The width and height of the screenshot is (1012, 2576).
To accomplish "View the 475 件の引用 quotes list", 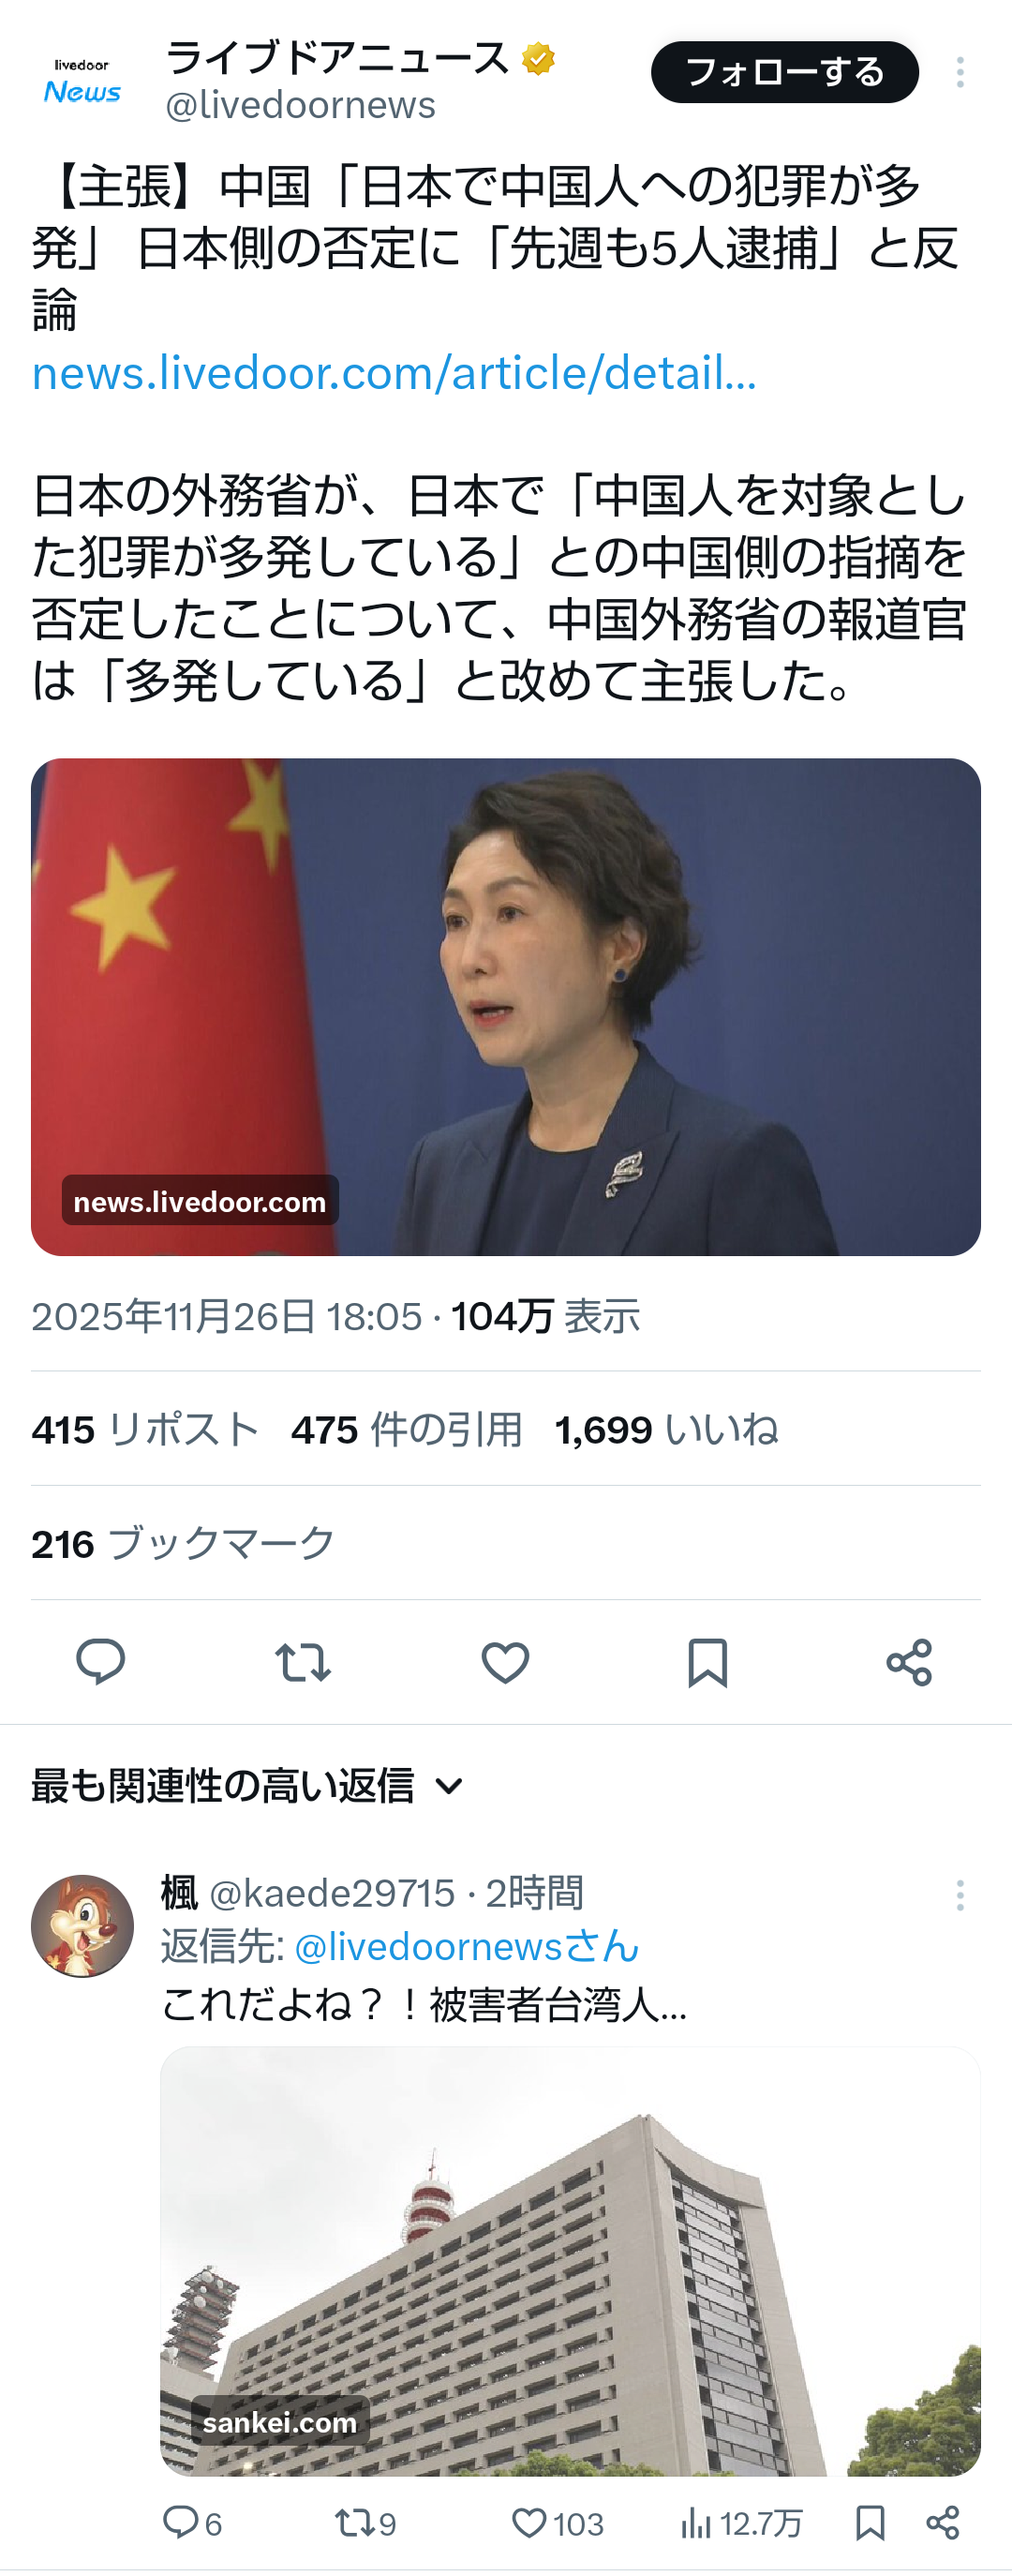I will pos(407,1429).
